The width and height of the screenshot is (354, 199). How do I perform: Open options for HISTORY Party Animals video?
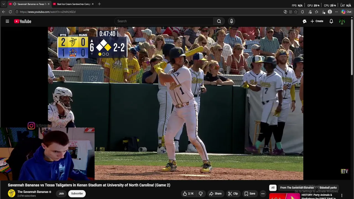click(x=342, y=196)
